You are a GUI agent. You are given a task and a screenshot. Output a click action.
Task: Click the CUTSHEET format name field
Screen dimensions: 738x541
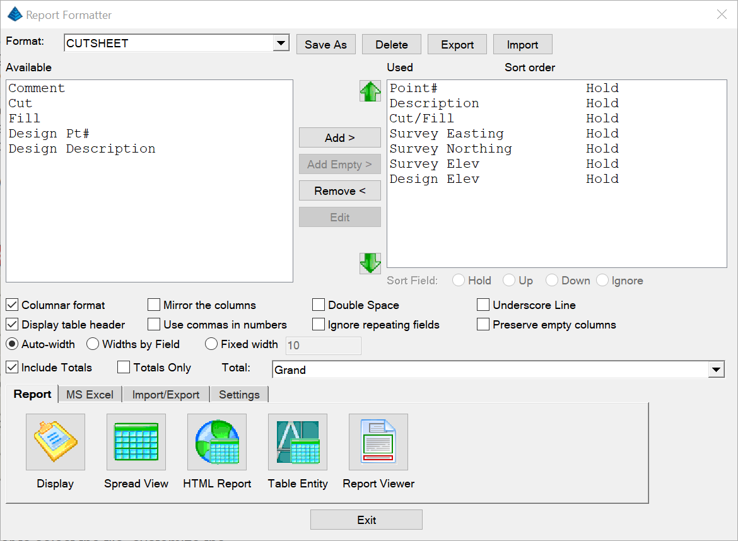[169, 44]
